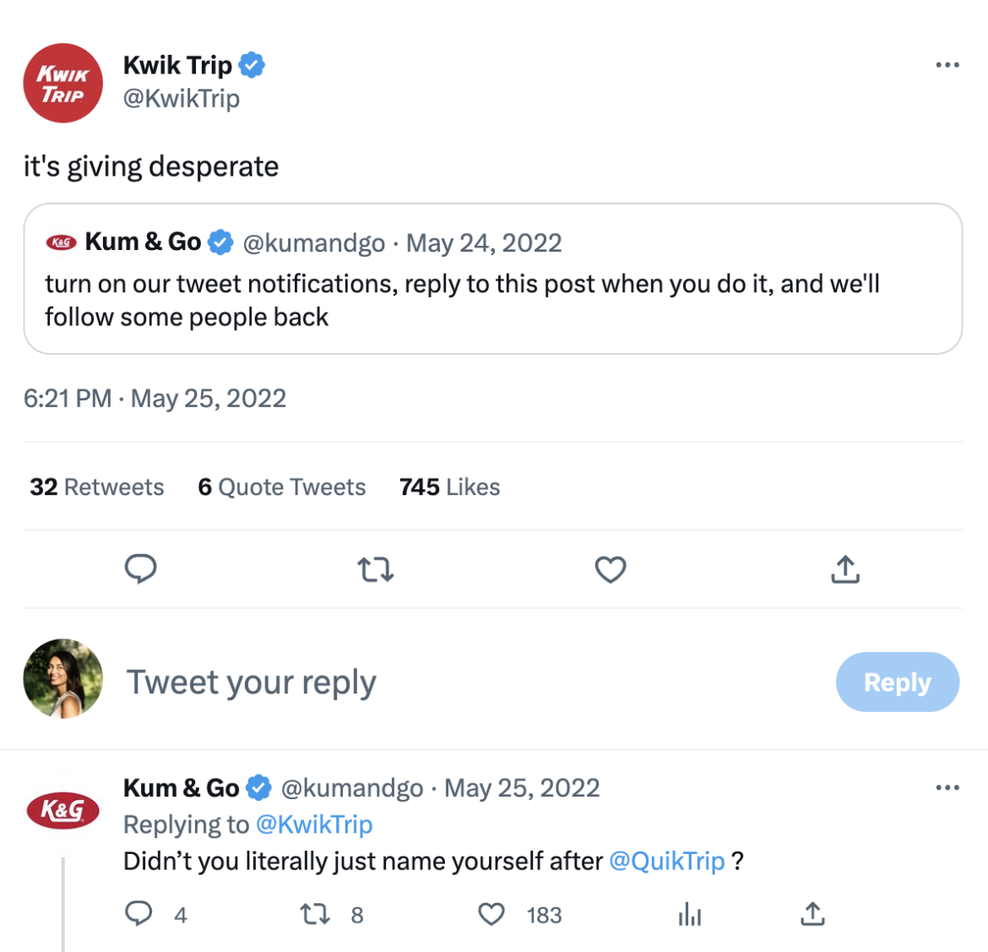Screen dimensions: 988x952
Task: View the 32 Retweets list
Action: point(95,487)
